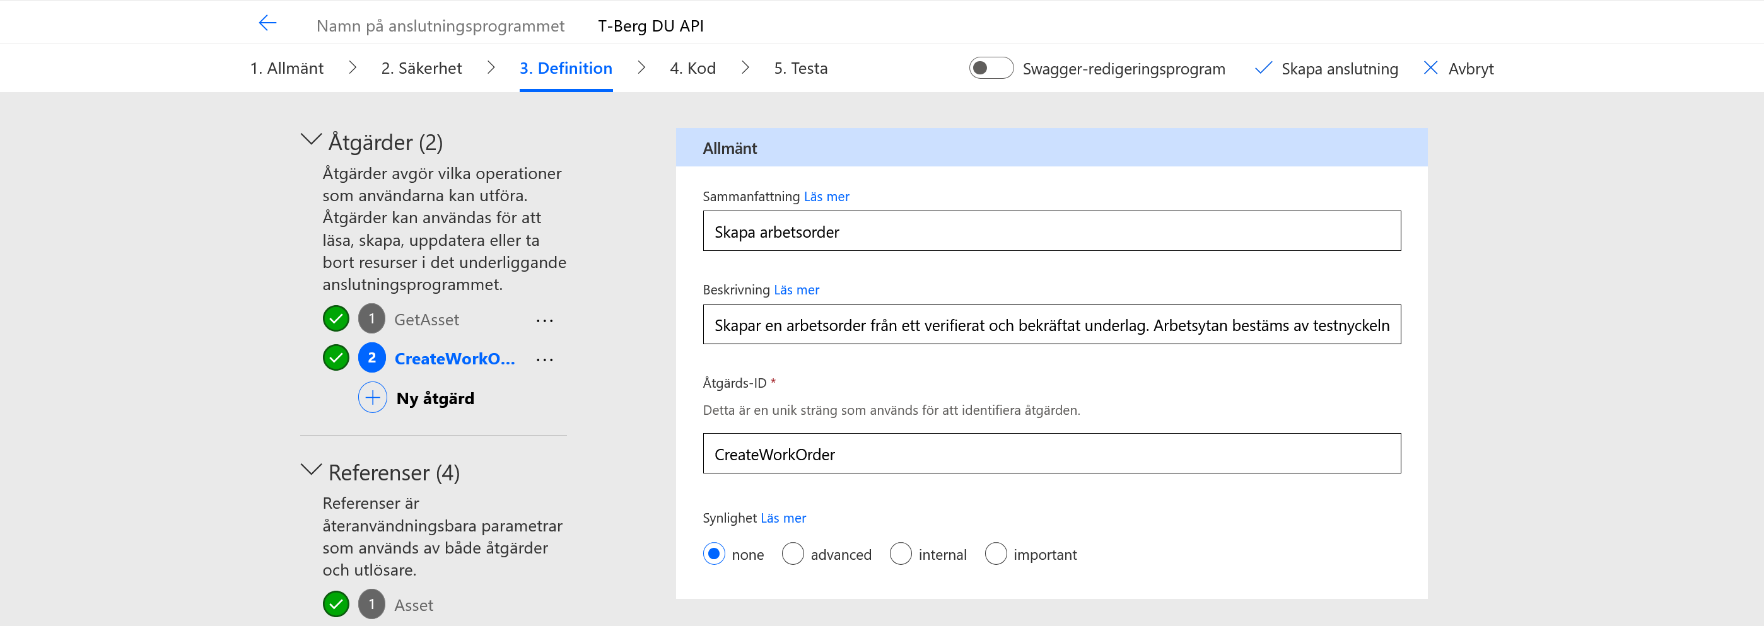The image size is (1764, 626).
Task: Select the none visibility radio button
Action: (x=713, y=554)
